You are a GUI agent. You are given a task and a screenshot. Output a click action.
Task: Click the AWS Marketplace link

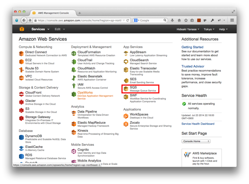tap(204, 153)
